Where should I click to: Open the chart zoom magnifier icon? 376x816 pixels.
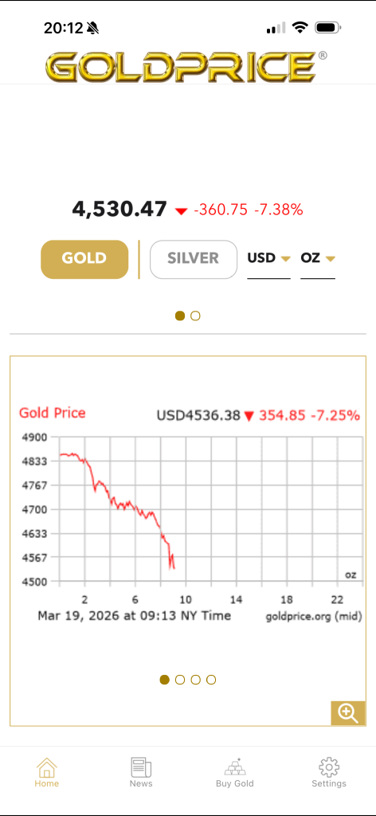coord(348,712)
